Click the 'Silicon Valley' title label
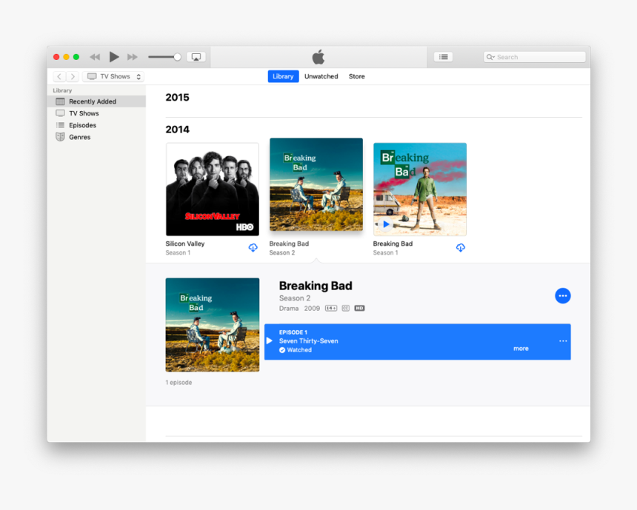Viewport: 637px width, 510px height. pyautogui.click(x=185, y=244)
